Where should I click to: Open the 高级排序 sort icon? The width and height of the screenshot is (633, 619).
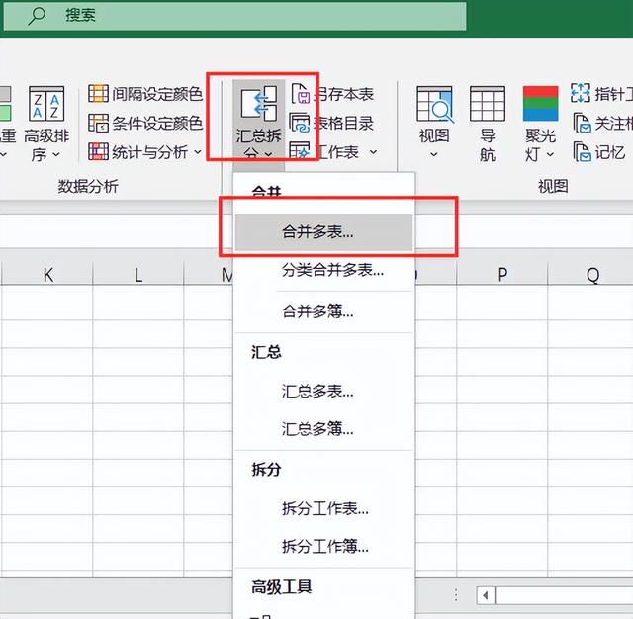46,104
